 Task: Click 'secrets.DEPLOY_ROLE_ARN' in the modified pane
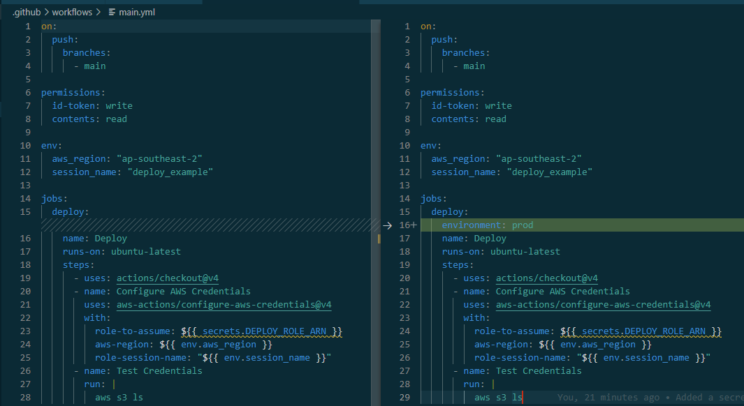[x=643, y=331]
